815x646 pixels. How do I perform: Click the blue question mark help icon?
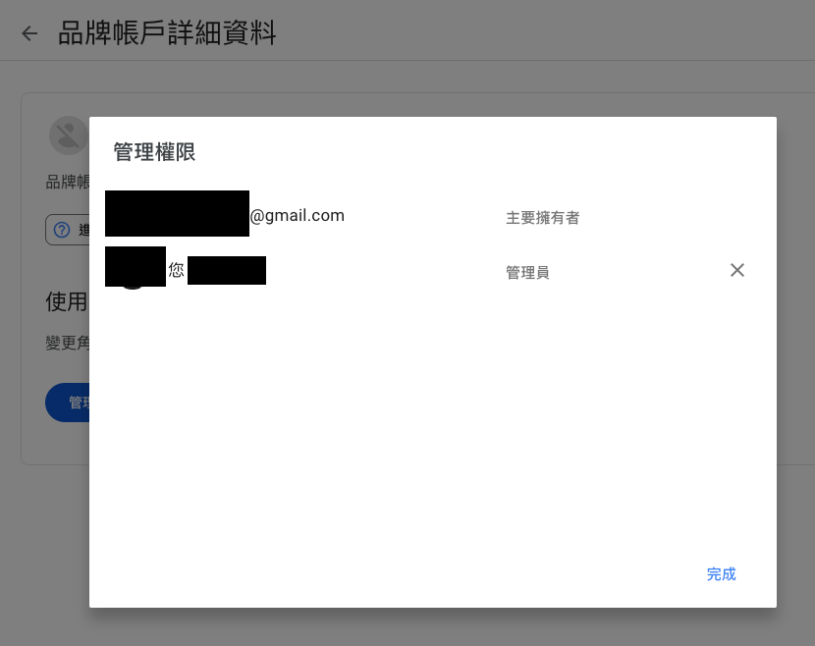point(62,230)
